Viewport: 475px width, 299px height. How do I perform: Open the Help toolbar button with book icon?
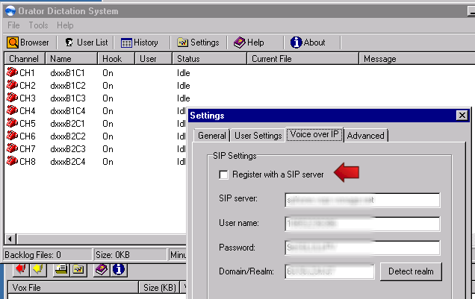click(x=249, y=43)
